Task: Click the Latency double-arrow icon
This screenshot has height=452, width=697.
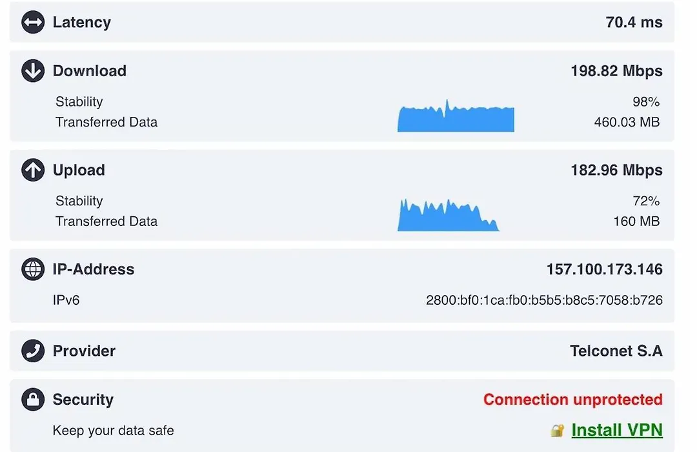Action: 33,23
